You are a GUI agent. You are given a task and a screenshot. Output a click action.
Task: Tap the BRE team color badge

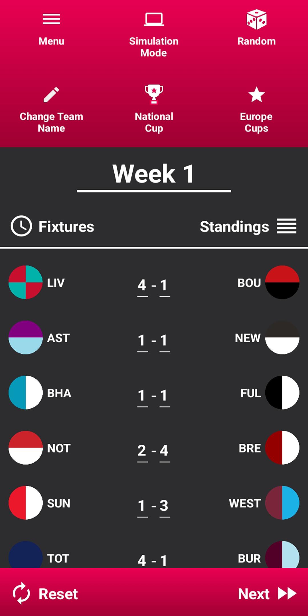click(282, 448)
